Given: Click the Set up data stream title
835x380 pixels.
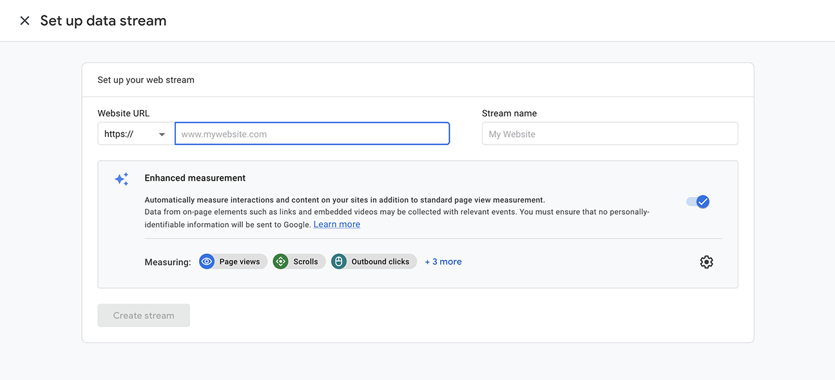Looking at the screenshot, I should [103, 21].
